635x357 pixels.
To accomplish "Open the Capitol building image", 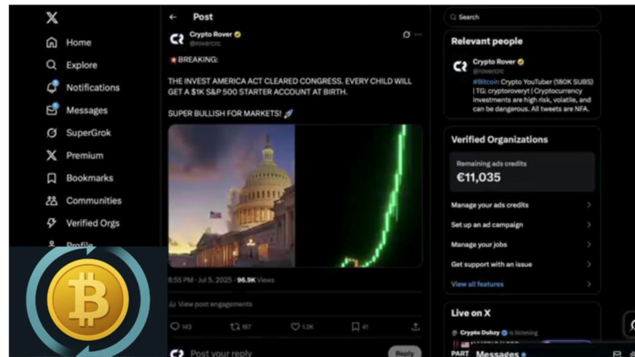I will 232,196.
